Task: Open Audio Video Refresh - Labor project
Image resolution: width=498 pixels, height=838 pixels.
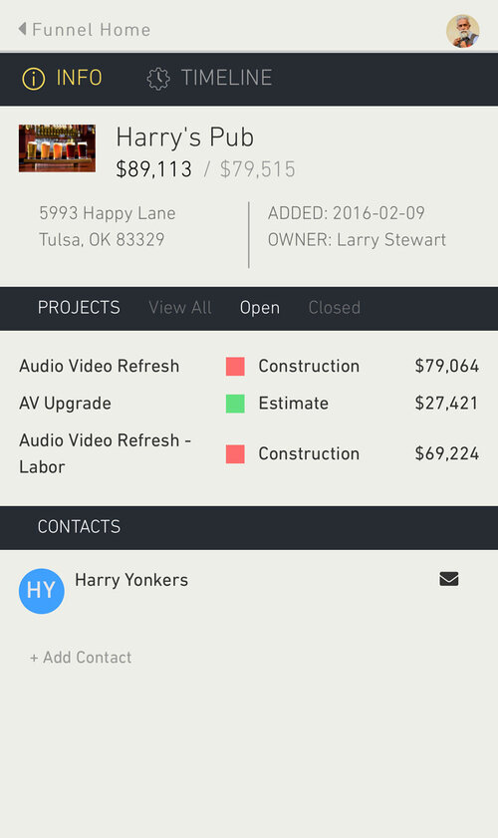Action: 106,453
